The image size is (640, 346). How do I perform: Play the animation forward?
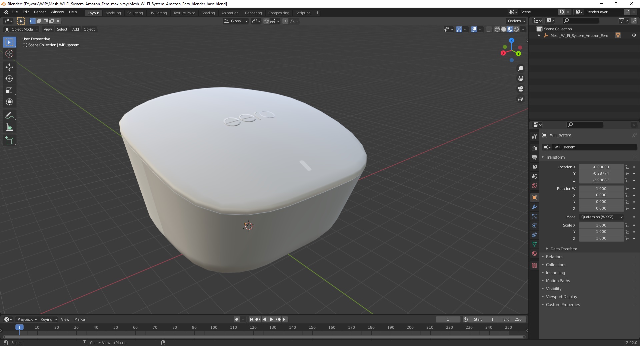(x=271, y=319)
